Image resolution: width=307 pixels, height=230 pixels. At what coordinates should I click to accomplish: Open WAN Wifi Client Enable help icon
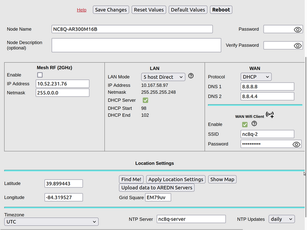click(x=254, y=124)
